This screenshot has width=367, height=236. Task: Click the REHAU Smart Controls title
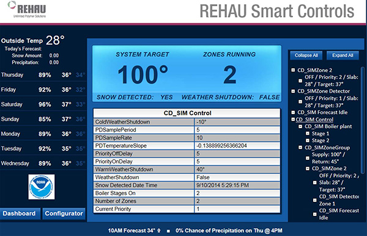tap(277, 11)
